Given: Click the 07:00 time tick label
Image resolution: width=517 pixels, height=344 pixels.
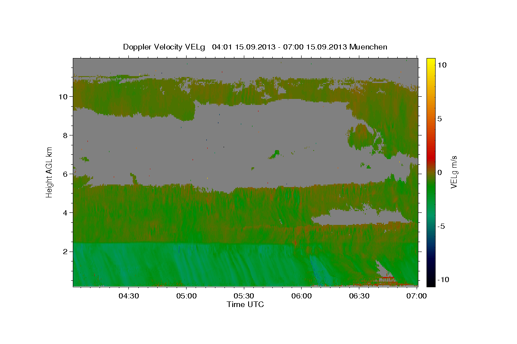Looking at the screenshot, I should [417, 295].
